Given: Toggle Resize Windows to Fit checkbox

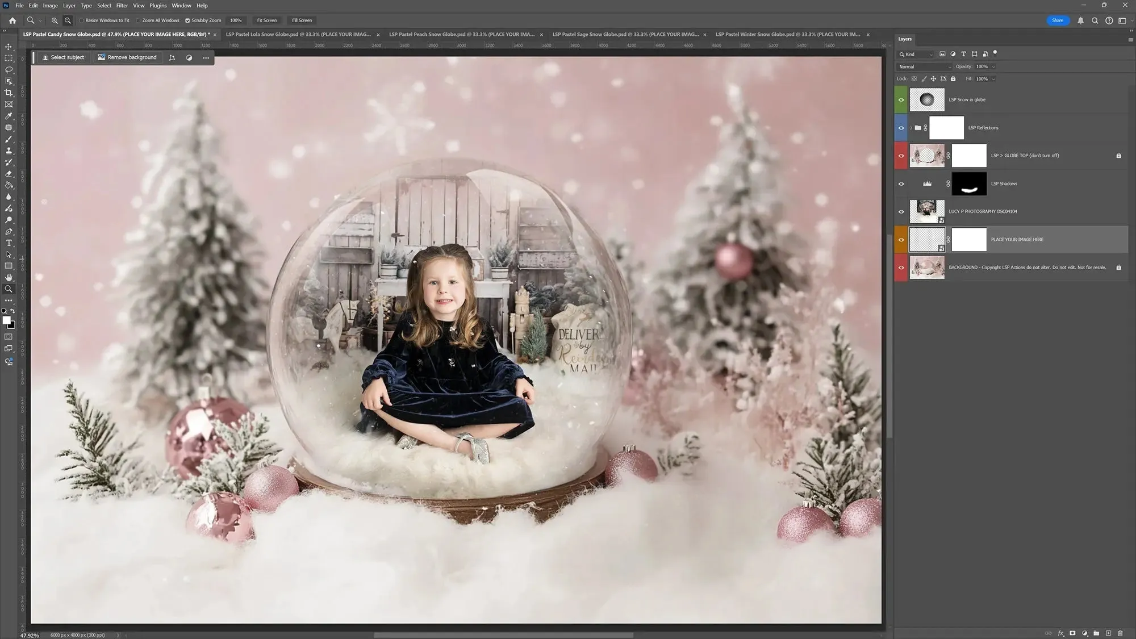Looking at the screenshot, I should (81, 20).
